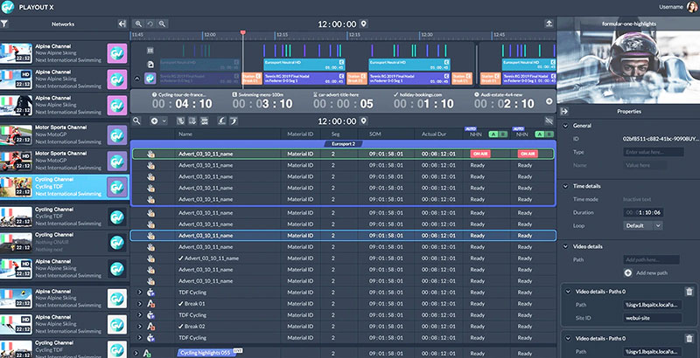Delete the second Video details Paths 0 entry

[x=689, y=339]
